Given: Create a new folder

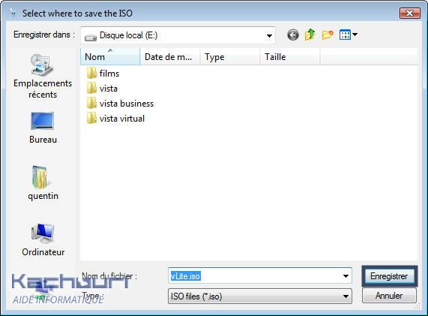Looking at the screenshot, I should tap(328, 35).
